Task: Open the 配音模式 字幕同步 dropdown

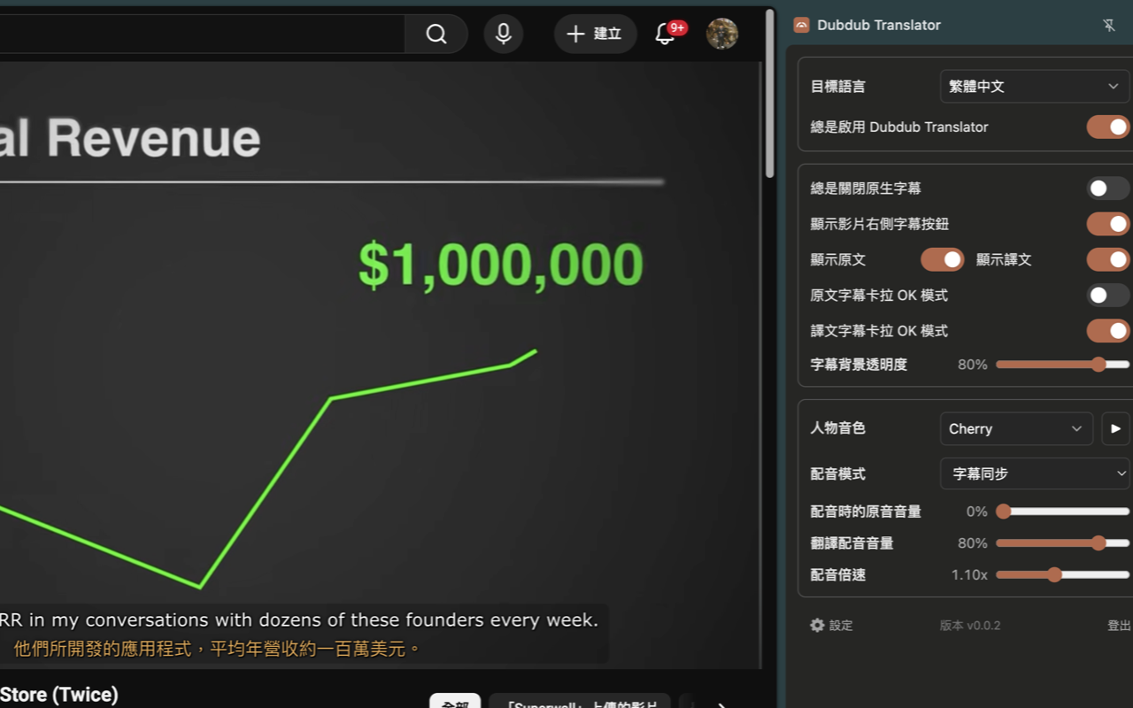Action: 1034,473
